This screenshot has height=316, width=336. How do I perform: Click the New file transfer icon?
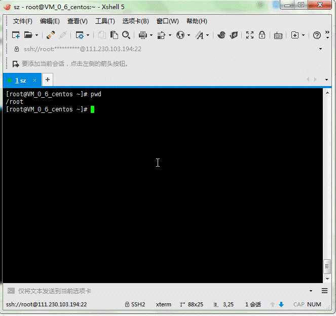(x=295, y=35)
